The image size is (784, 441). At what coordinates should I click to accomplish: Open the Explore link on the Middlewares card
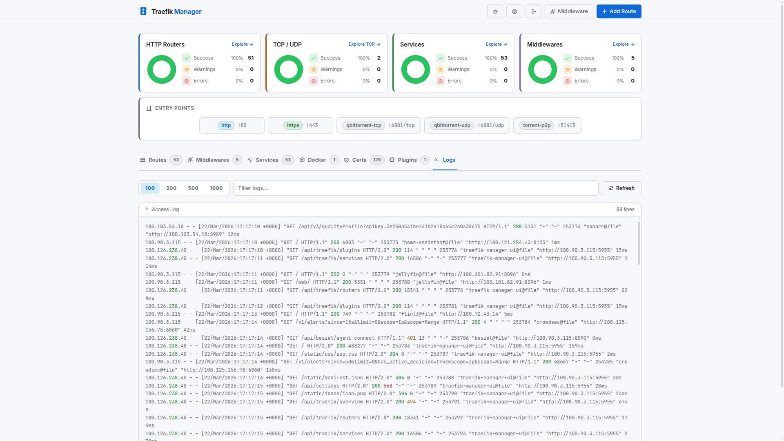(x=623, y=44)
